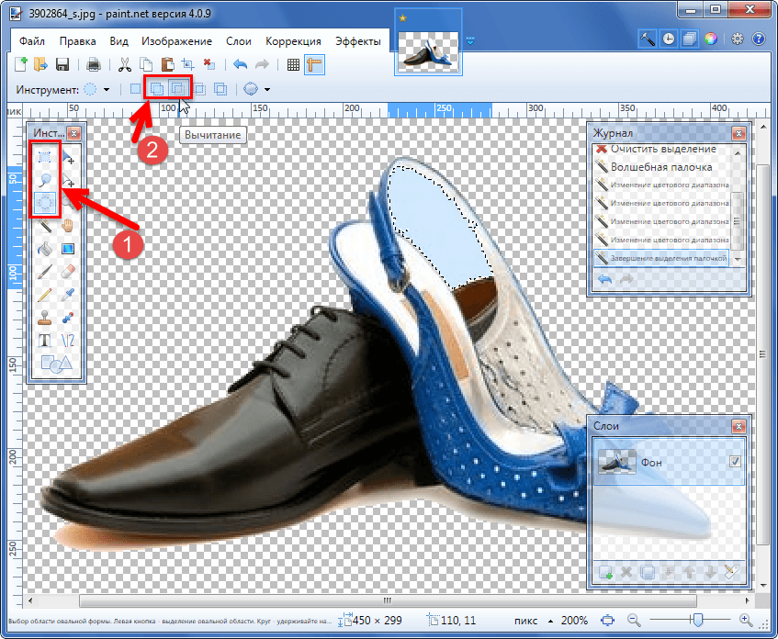Set selection mode to Replace
778x639 pixels.
135,89
